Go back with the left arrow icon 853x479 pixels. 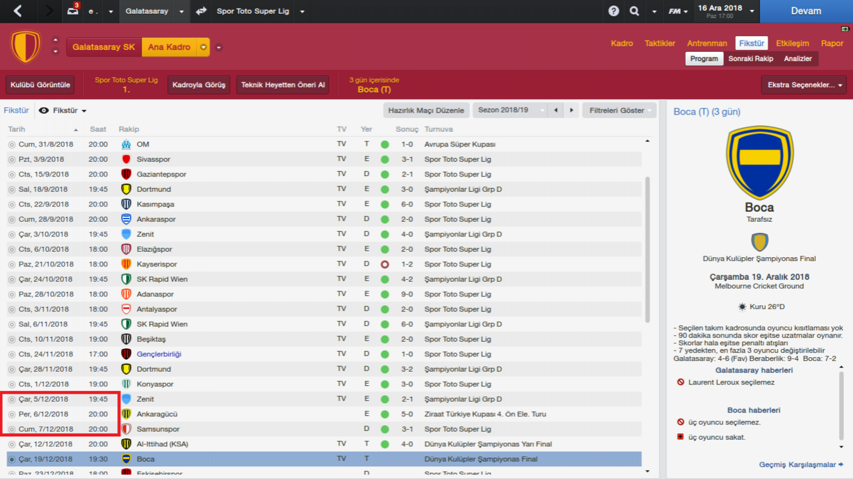pos(18,11)
